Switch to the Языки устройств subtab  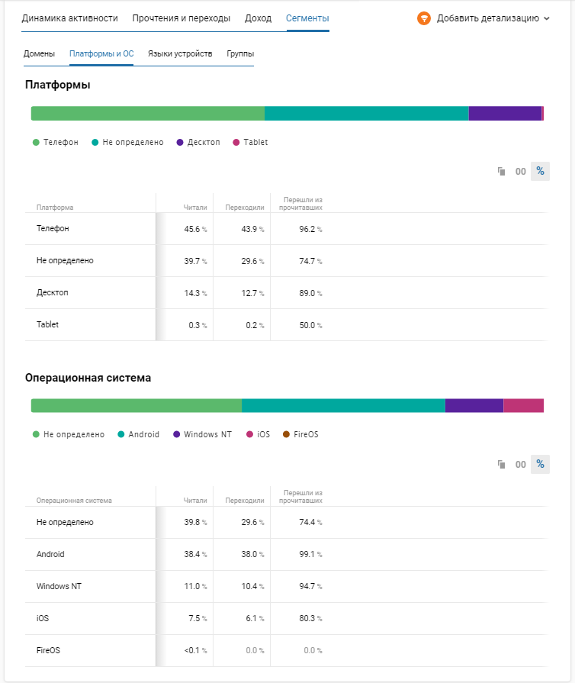(180, 54)
